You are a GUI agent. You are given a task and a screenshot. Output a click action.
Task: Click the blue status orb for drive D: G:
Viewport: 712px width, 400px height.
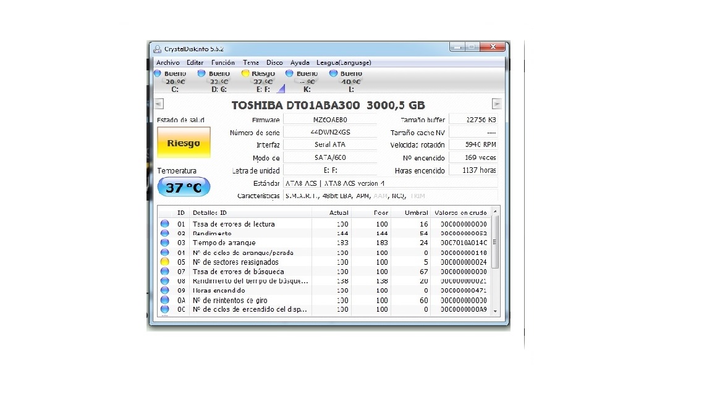tap(201, 73)
